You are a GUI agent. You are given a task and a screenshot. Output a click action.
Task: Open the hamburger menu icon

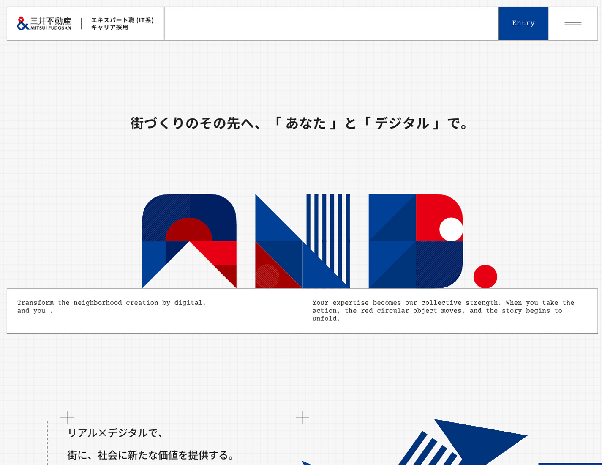[573, 24]
